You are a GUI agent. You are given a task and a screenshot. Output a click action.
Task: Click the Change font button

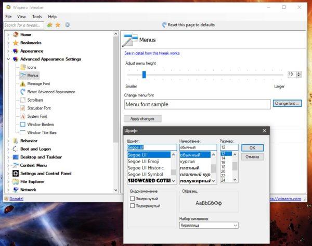coord(287,103)
